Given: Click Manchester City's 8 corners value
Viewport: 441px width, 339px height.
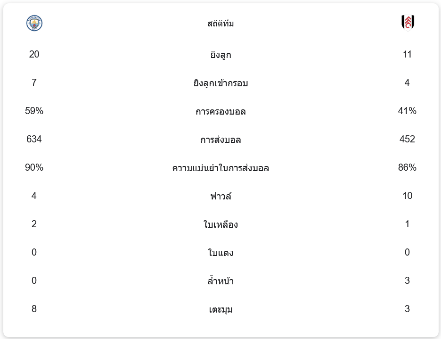Looking at the screenshot, I should pos(34,309).
